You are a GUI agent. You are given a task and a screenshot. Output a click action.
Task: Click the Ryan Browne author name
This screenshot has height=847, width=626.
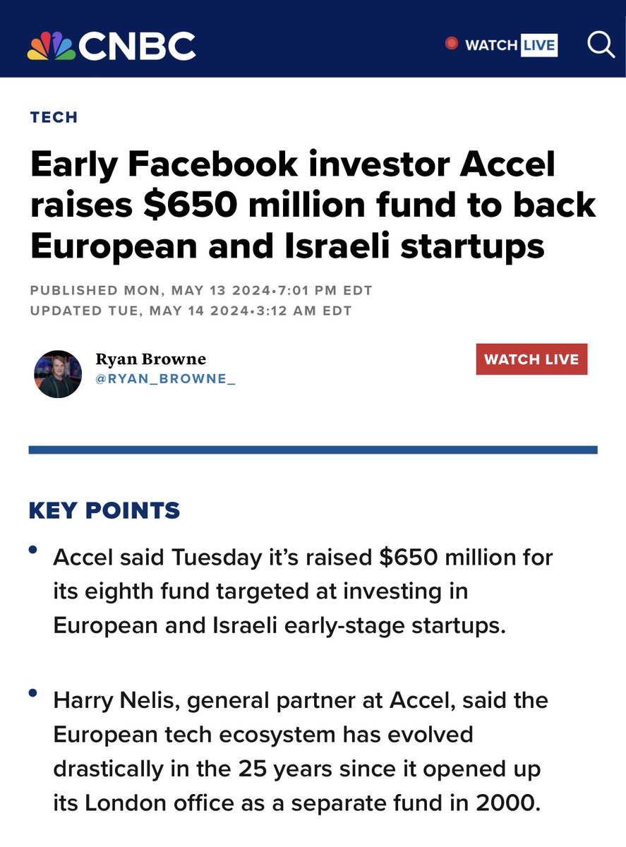coord(151,360)
